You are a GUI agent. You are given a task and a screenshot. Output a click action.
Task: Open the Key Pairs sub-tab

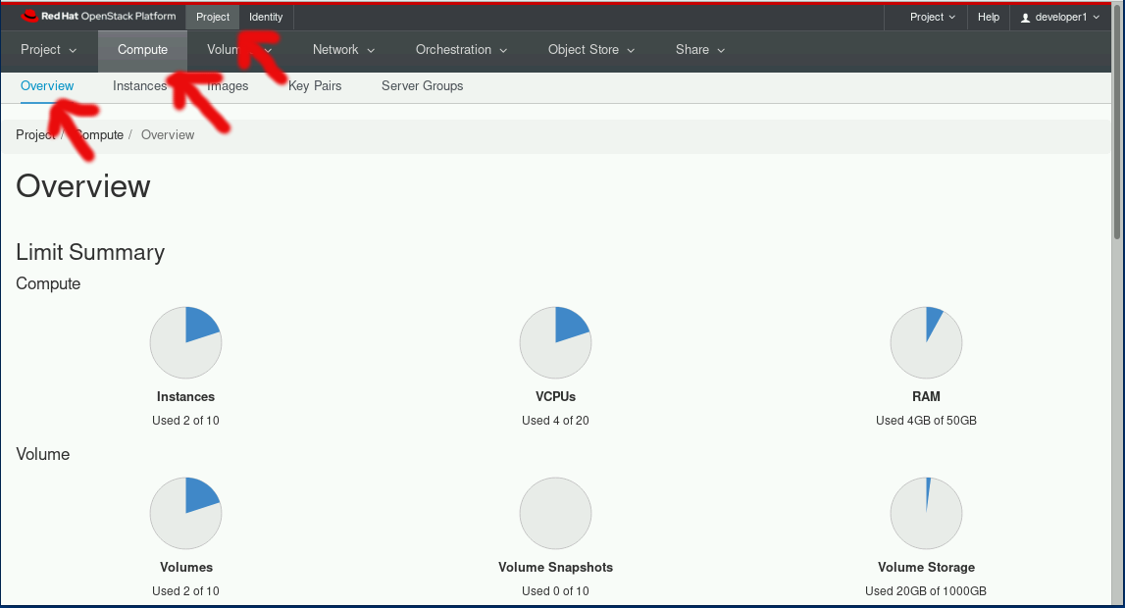click(x=314, y=86)
